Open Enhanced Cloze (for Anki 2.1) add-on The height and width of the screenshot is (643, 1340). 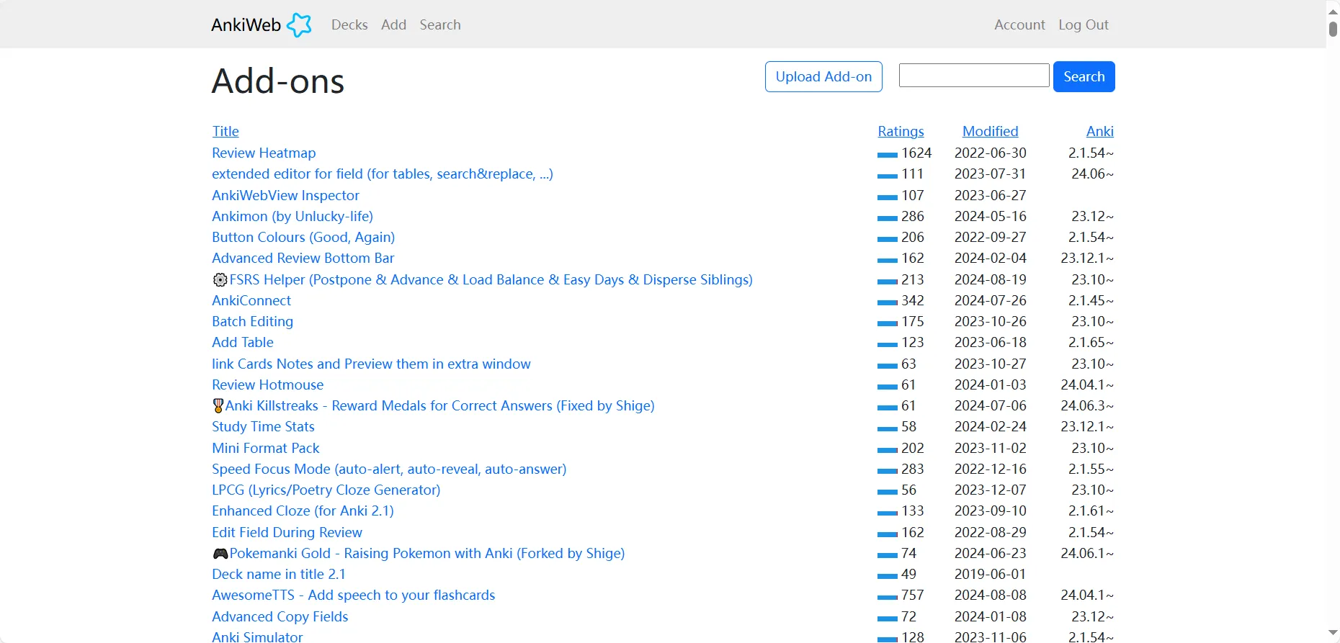(303, 511)
